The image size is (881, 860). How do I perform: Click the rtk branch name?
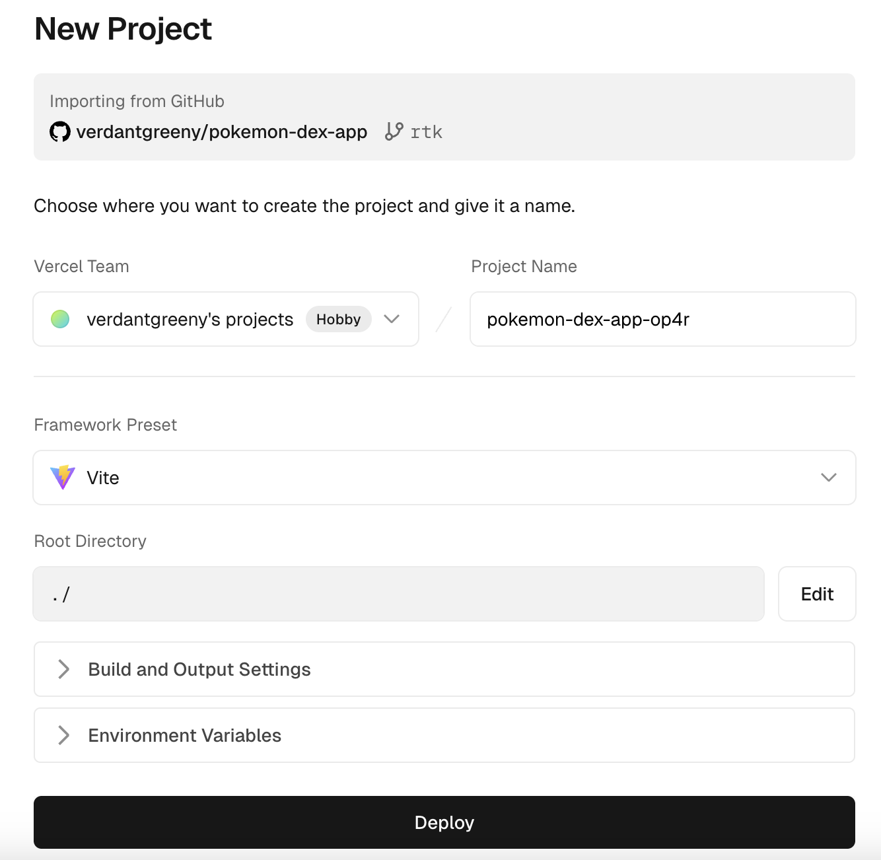[x=426, y=132]
